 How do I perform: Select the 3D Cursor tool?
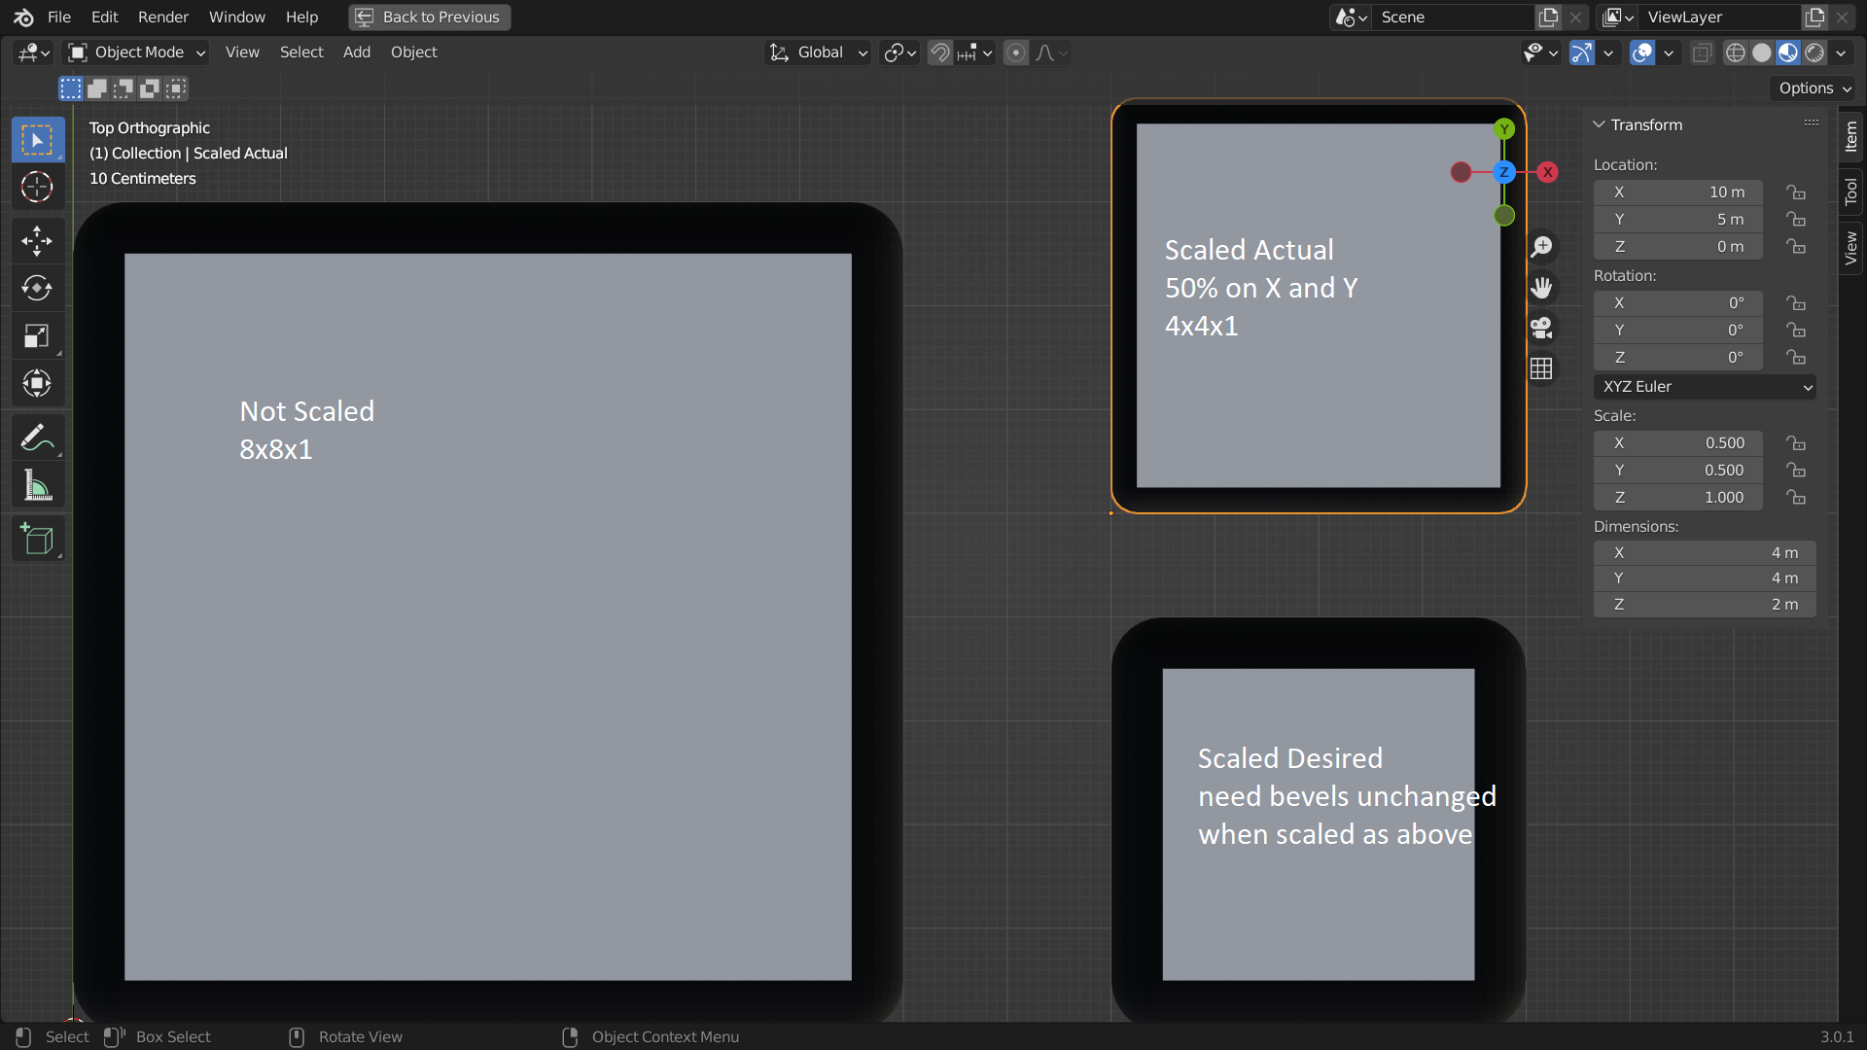37,187
